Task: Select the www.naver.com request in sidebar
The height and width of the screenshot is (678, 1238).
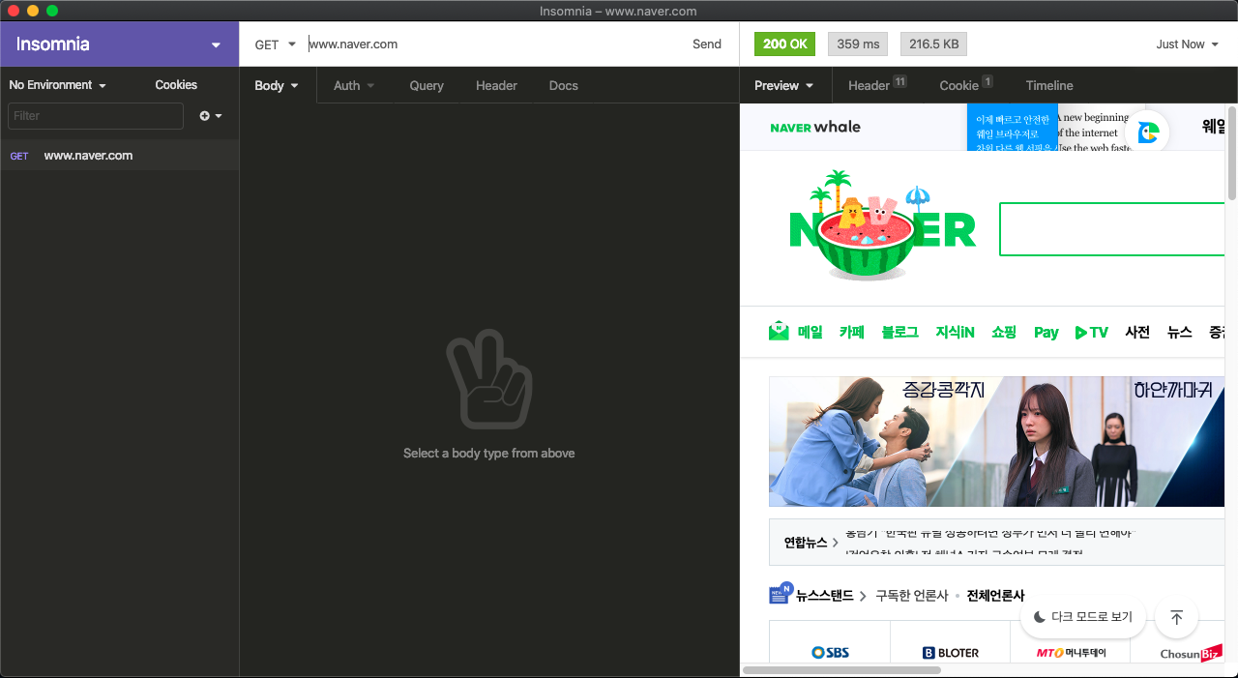Action: pyautogui.click(x=119, y=155)
